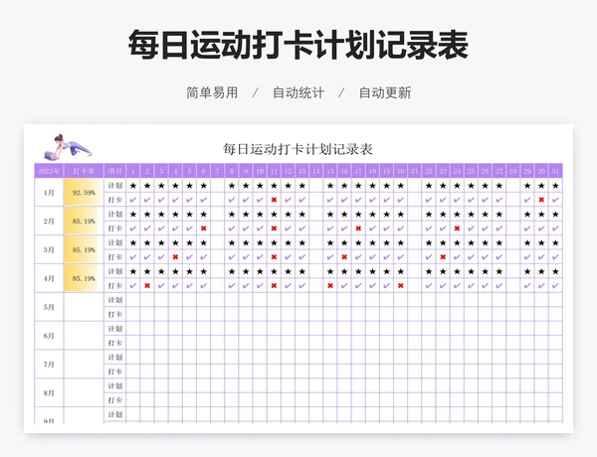Select the March plan star for day 27

[x=499, y=243]
